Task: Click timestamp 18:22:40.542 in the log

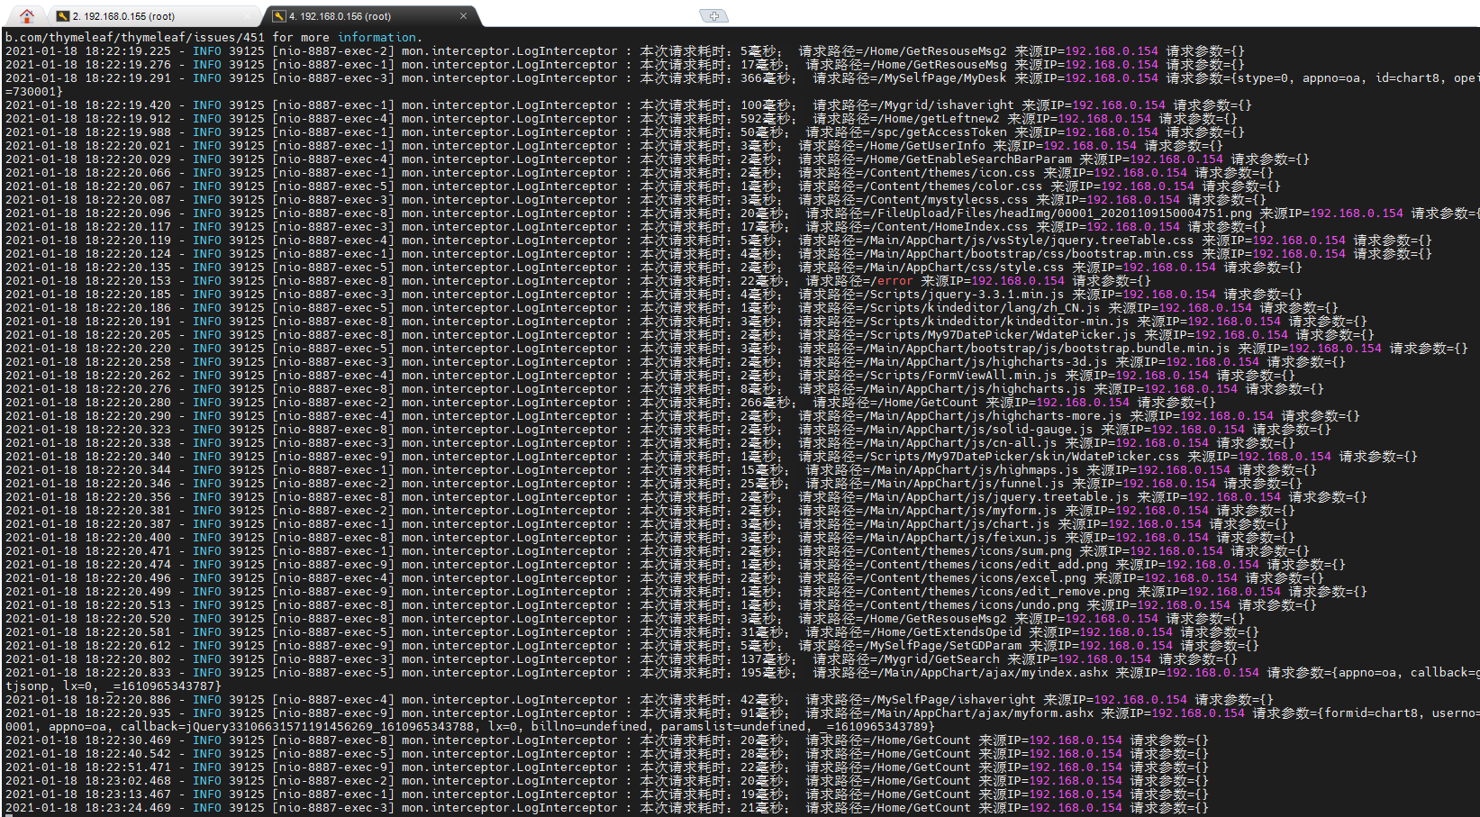Action: [128, 754]
